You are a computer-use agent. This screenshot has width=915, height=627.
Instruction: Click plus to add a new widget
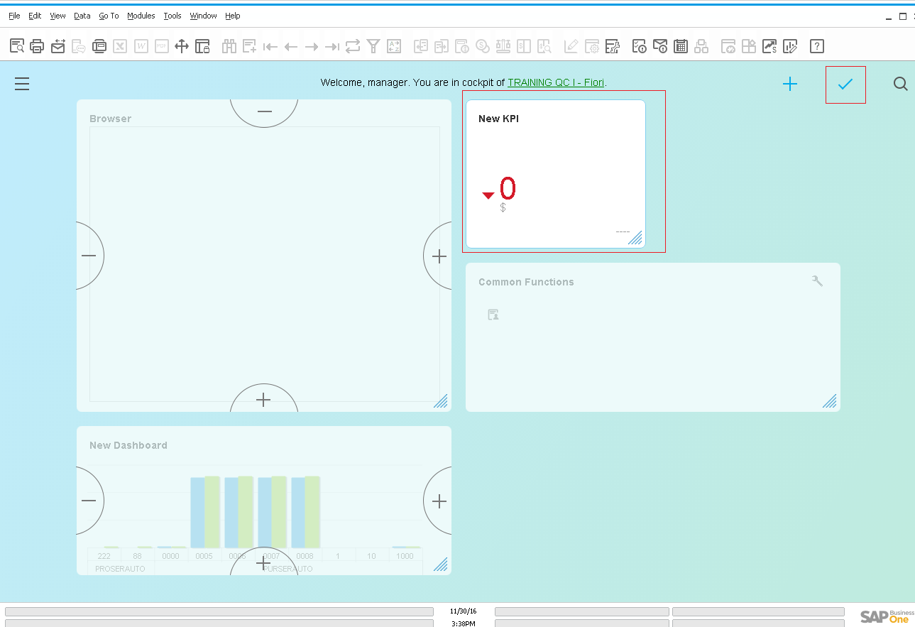coord(790,84)
